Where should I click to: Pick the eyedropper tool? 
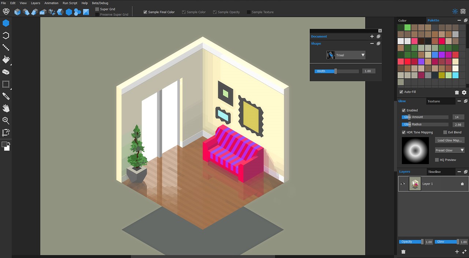pos(6,96)
